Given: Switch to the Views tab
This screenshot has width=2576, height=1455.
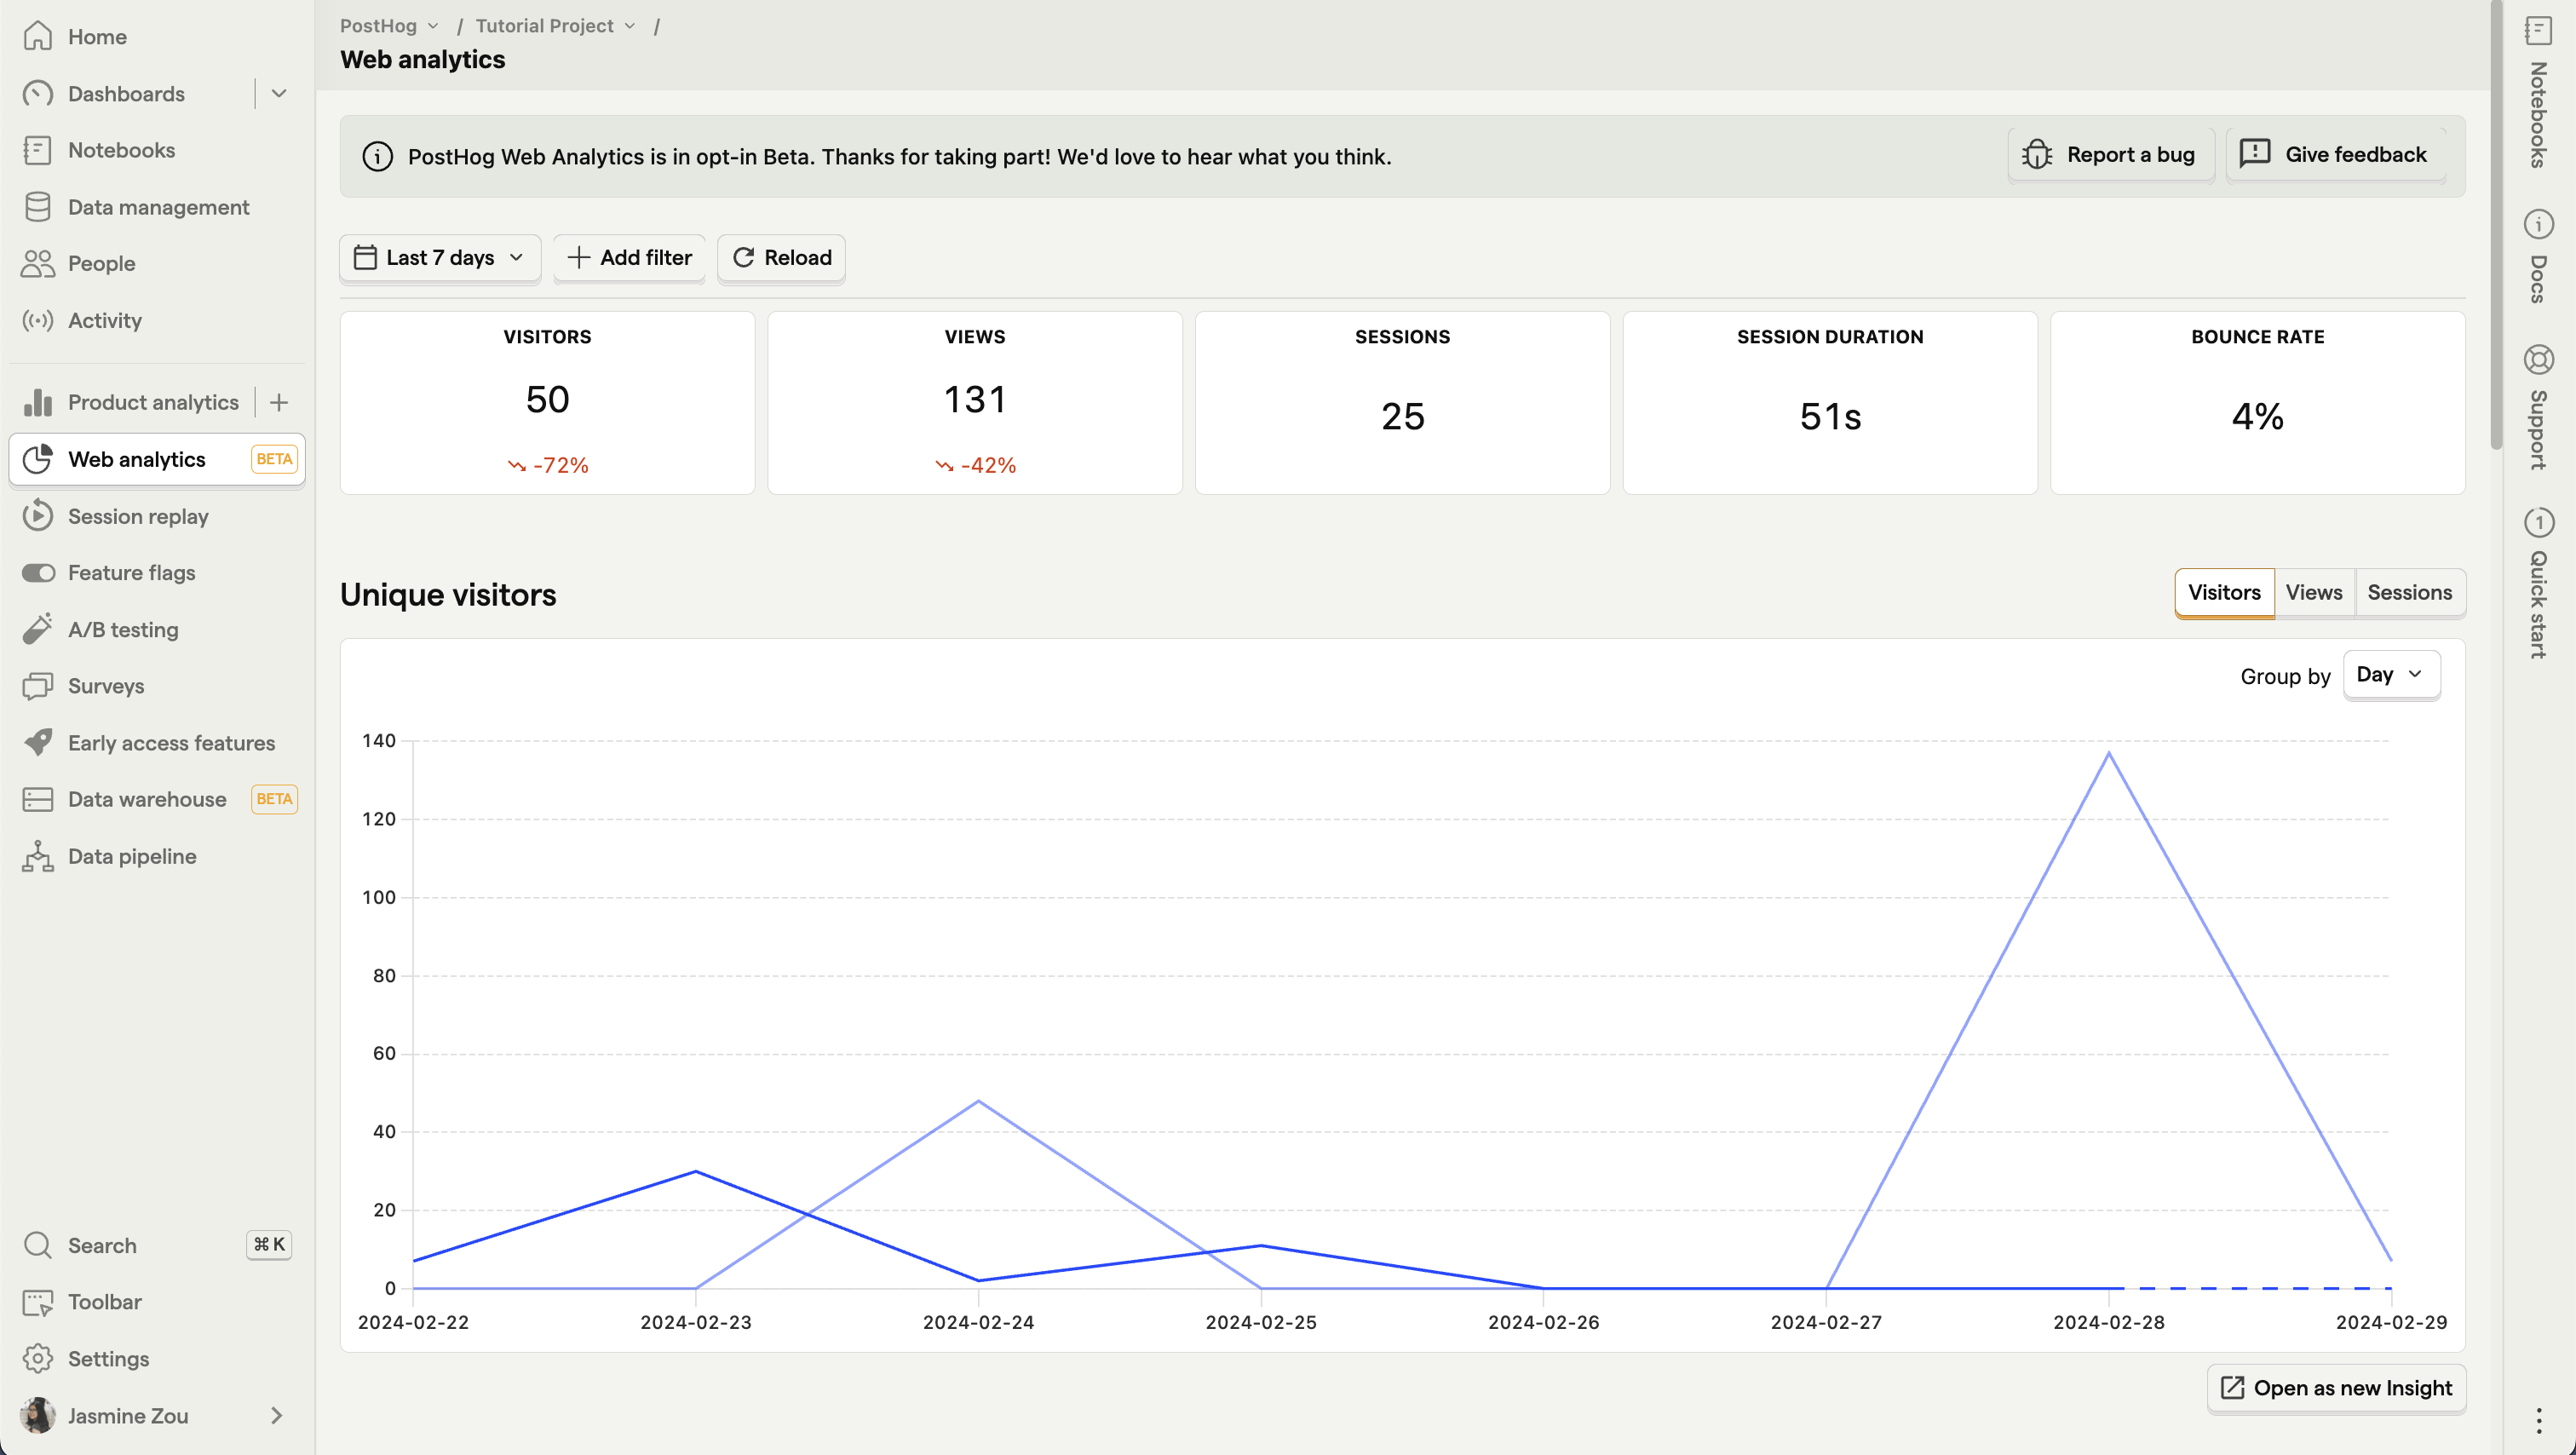Looking at the screenshot, I should (x=2314, y=591).
